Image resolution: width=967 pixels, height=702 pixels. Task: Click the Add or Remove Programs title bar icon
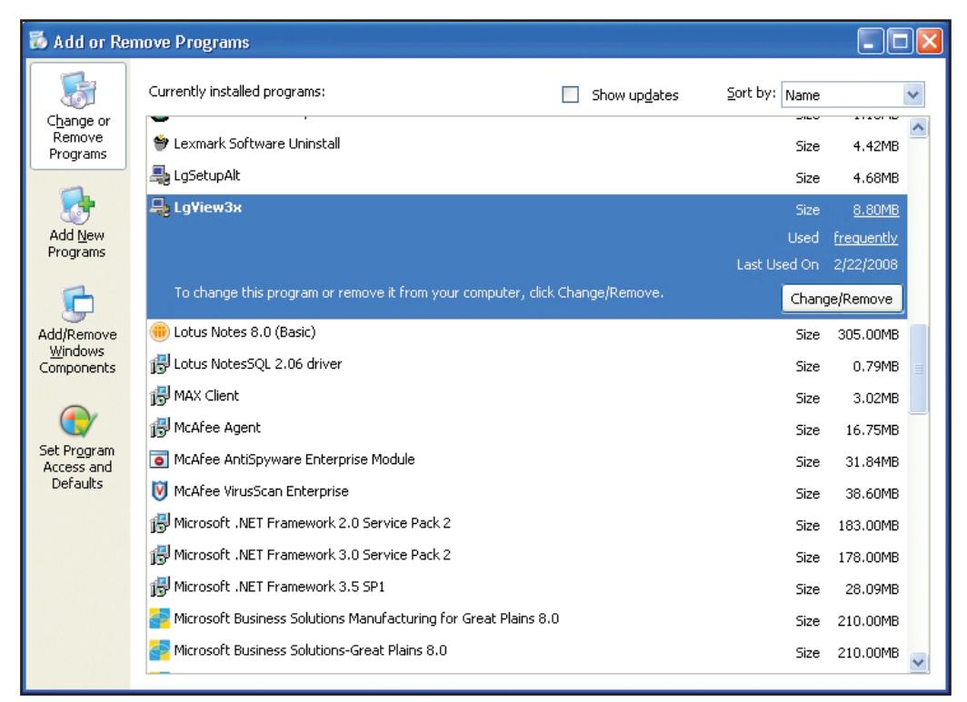(38, 41)
